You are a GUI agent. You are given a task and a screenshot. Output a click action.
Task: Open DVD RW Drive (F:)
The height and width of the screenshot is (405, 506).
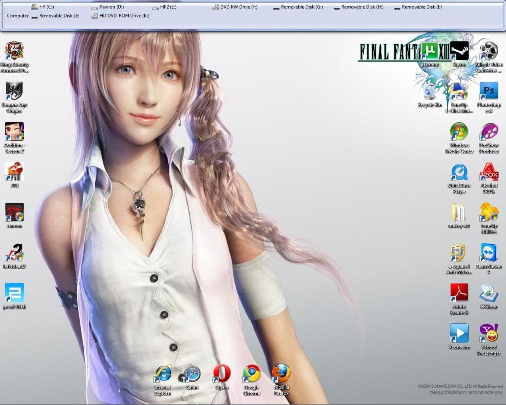(x=235, y=7)
